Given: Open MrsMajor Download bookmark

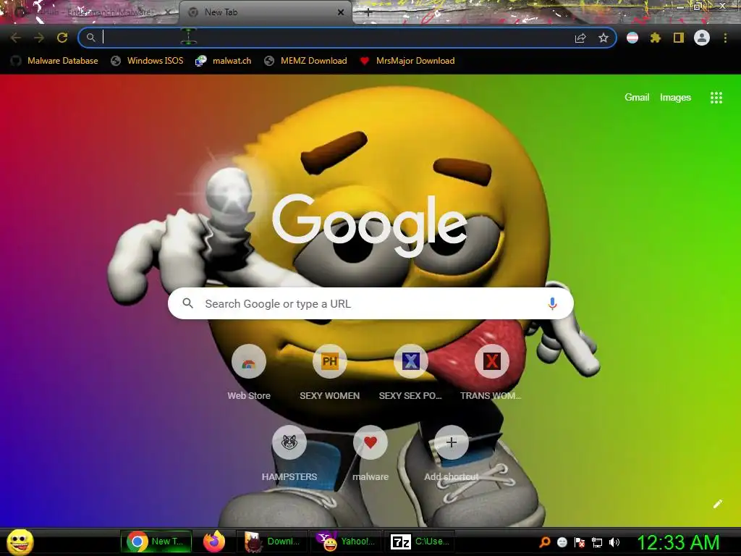Looking at the screenshot, I should (x=407, y=61).
